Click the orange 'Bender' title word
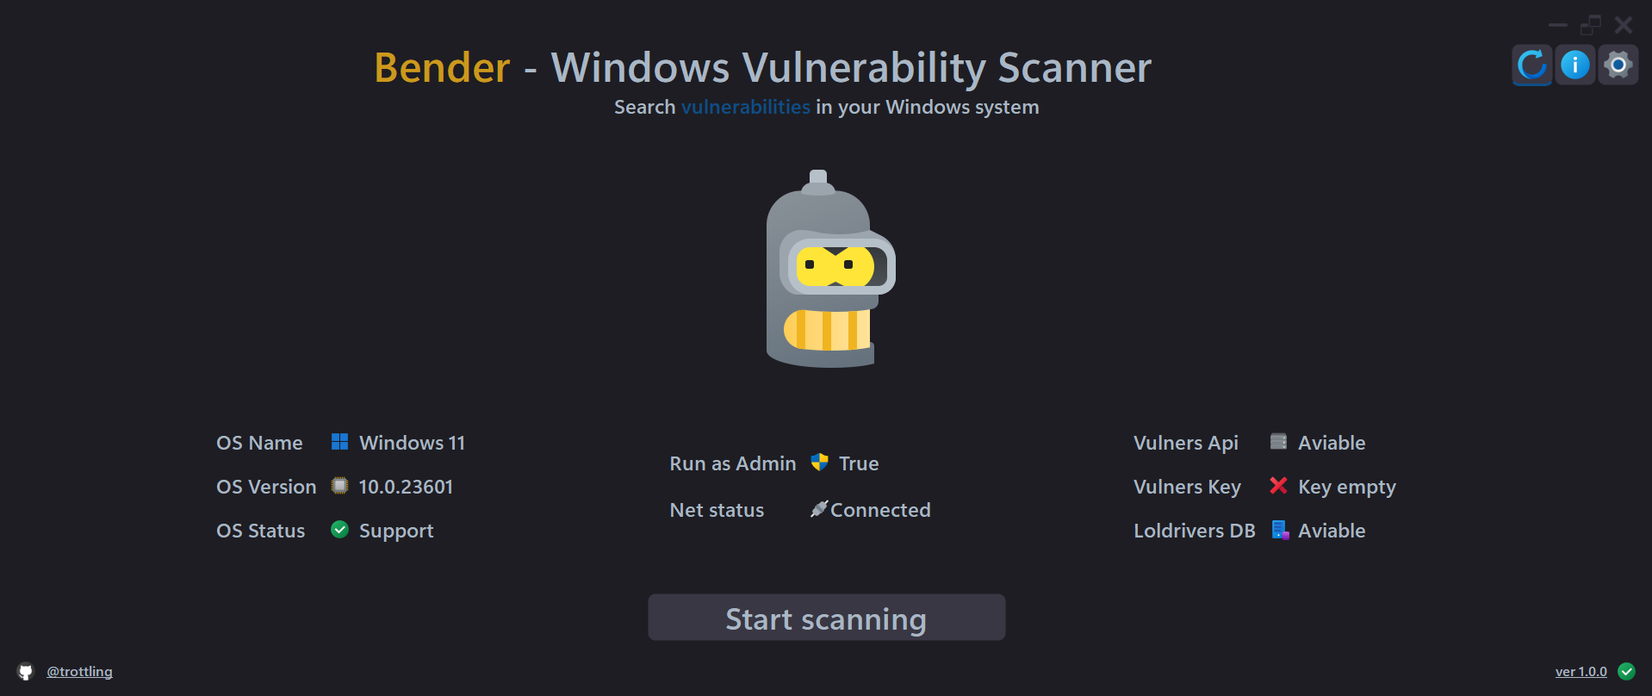The width and height of the screenshot is (1652, 696). (442, 67)
